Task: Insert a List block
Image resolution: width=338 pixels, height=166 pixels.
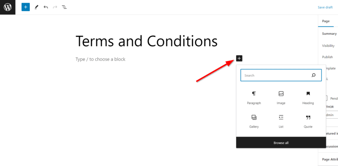Action: click(281, 121)
